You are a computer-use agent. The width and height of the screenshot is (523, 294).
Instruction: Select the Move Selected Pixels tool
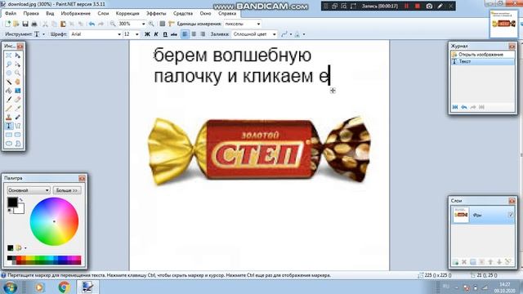[17, 56]
